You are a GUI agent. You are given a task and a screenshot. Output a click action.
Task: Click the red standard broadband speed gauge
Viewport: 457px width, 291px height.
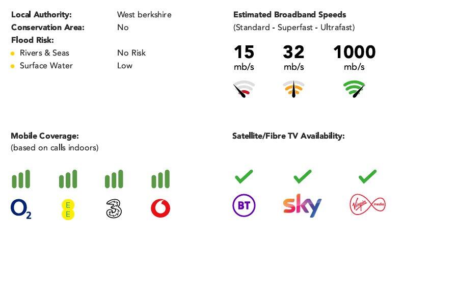pyautogui.click(x=244, y=89)
